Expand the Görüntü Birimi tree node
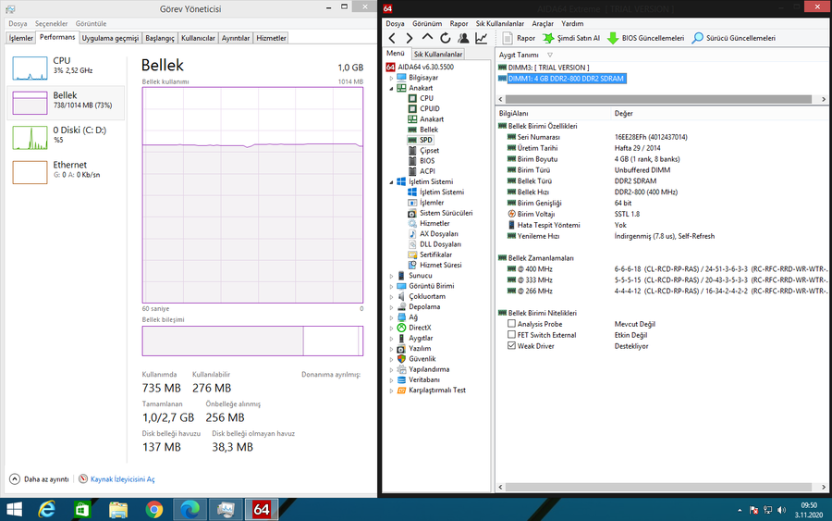This screenshot has height=521, width=832. [392, 286]
